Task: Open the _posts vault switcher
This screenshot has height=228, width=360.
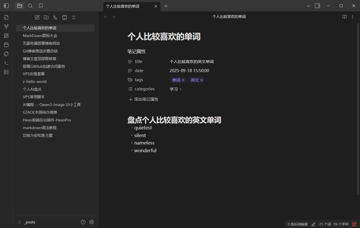Action: point(27,222)
